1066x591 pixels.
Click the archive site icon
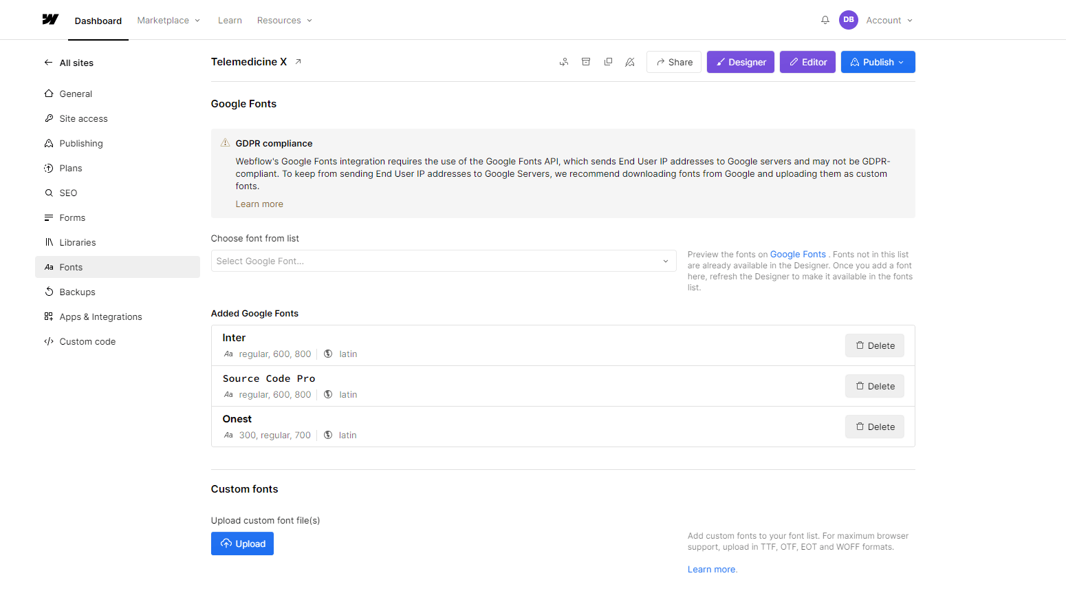[586, 62]
